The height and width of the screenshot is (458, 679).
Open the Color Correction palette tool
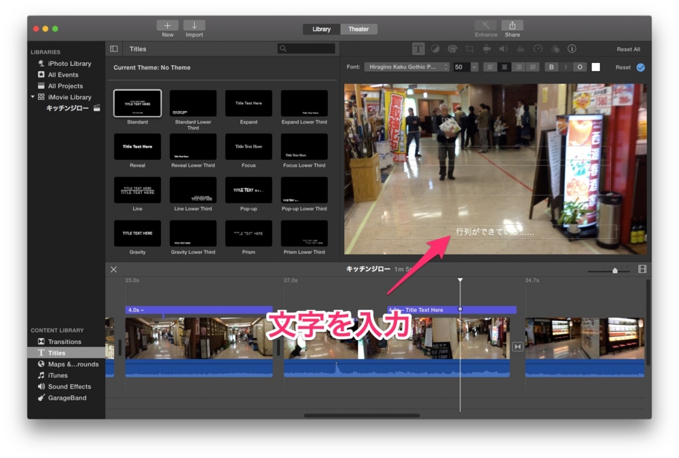452,49
